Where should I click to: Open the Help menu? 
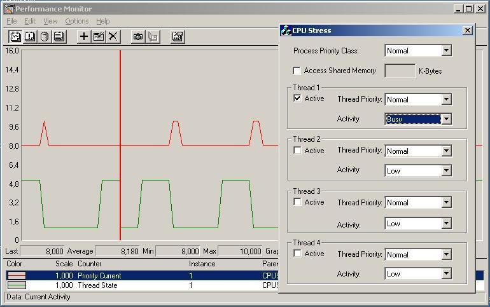pyautogui.click(x=103, y=21)
